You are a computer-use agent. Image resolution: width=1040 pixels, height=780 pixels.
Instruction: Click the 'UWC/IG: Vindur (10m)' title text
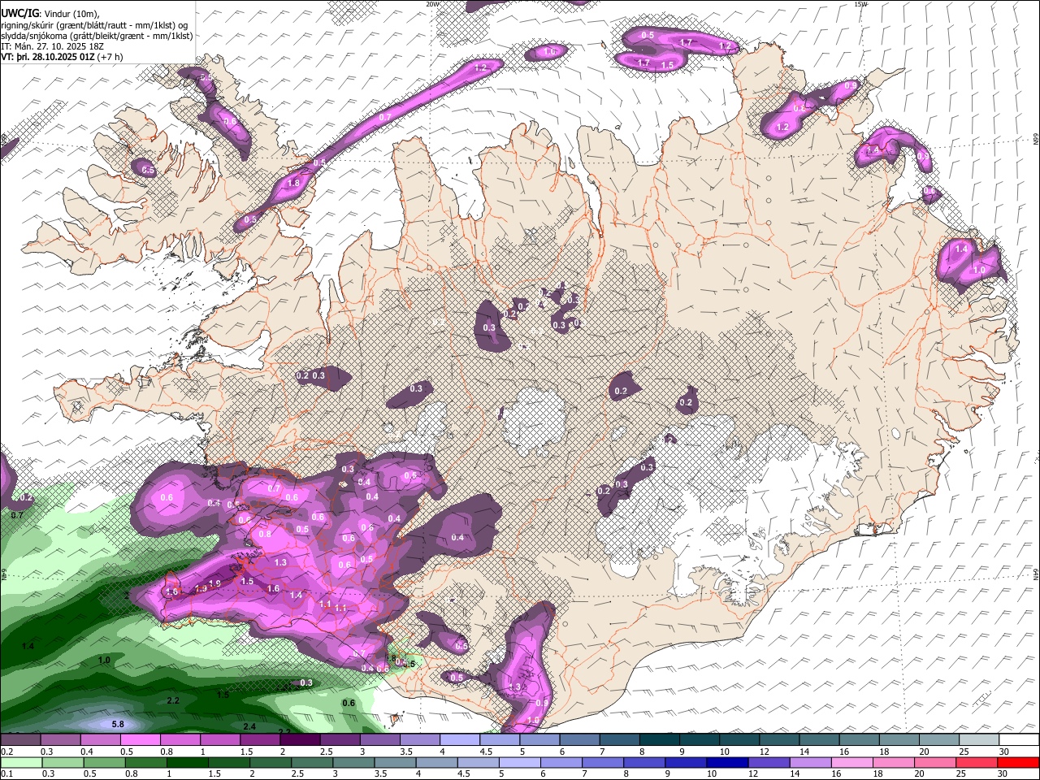pyautogui.click(x=50, y=14)
